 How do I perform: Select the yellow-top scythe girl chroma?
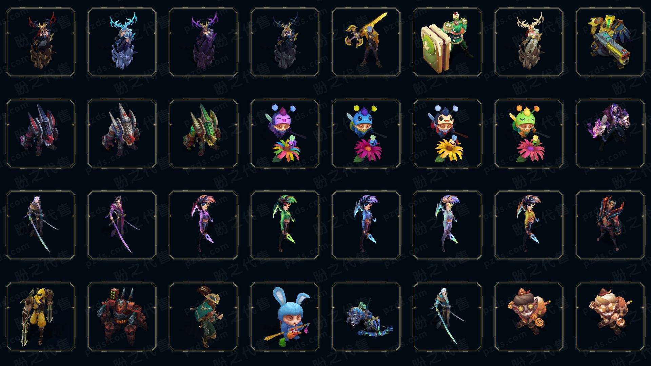coord(529,225)
